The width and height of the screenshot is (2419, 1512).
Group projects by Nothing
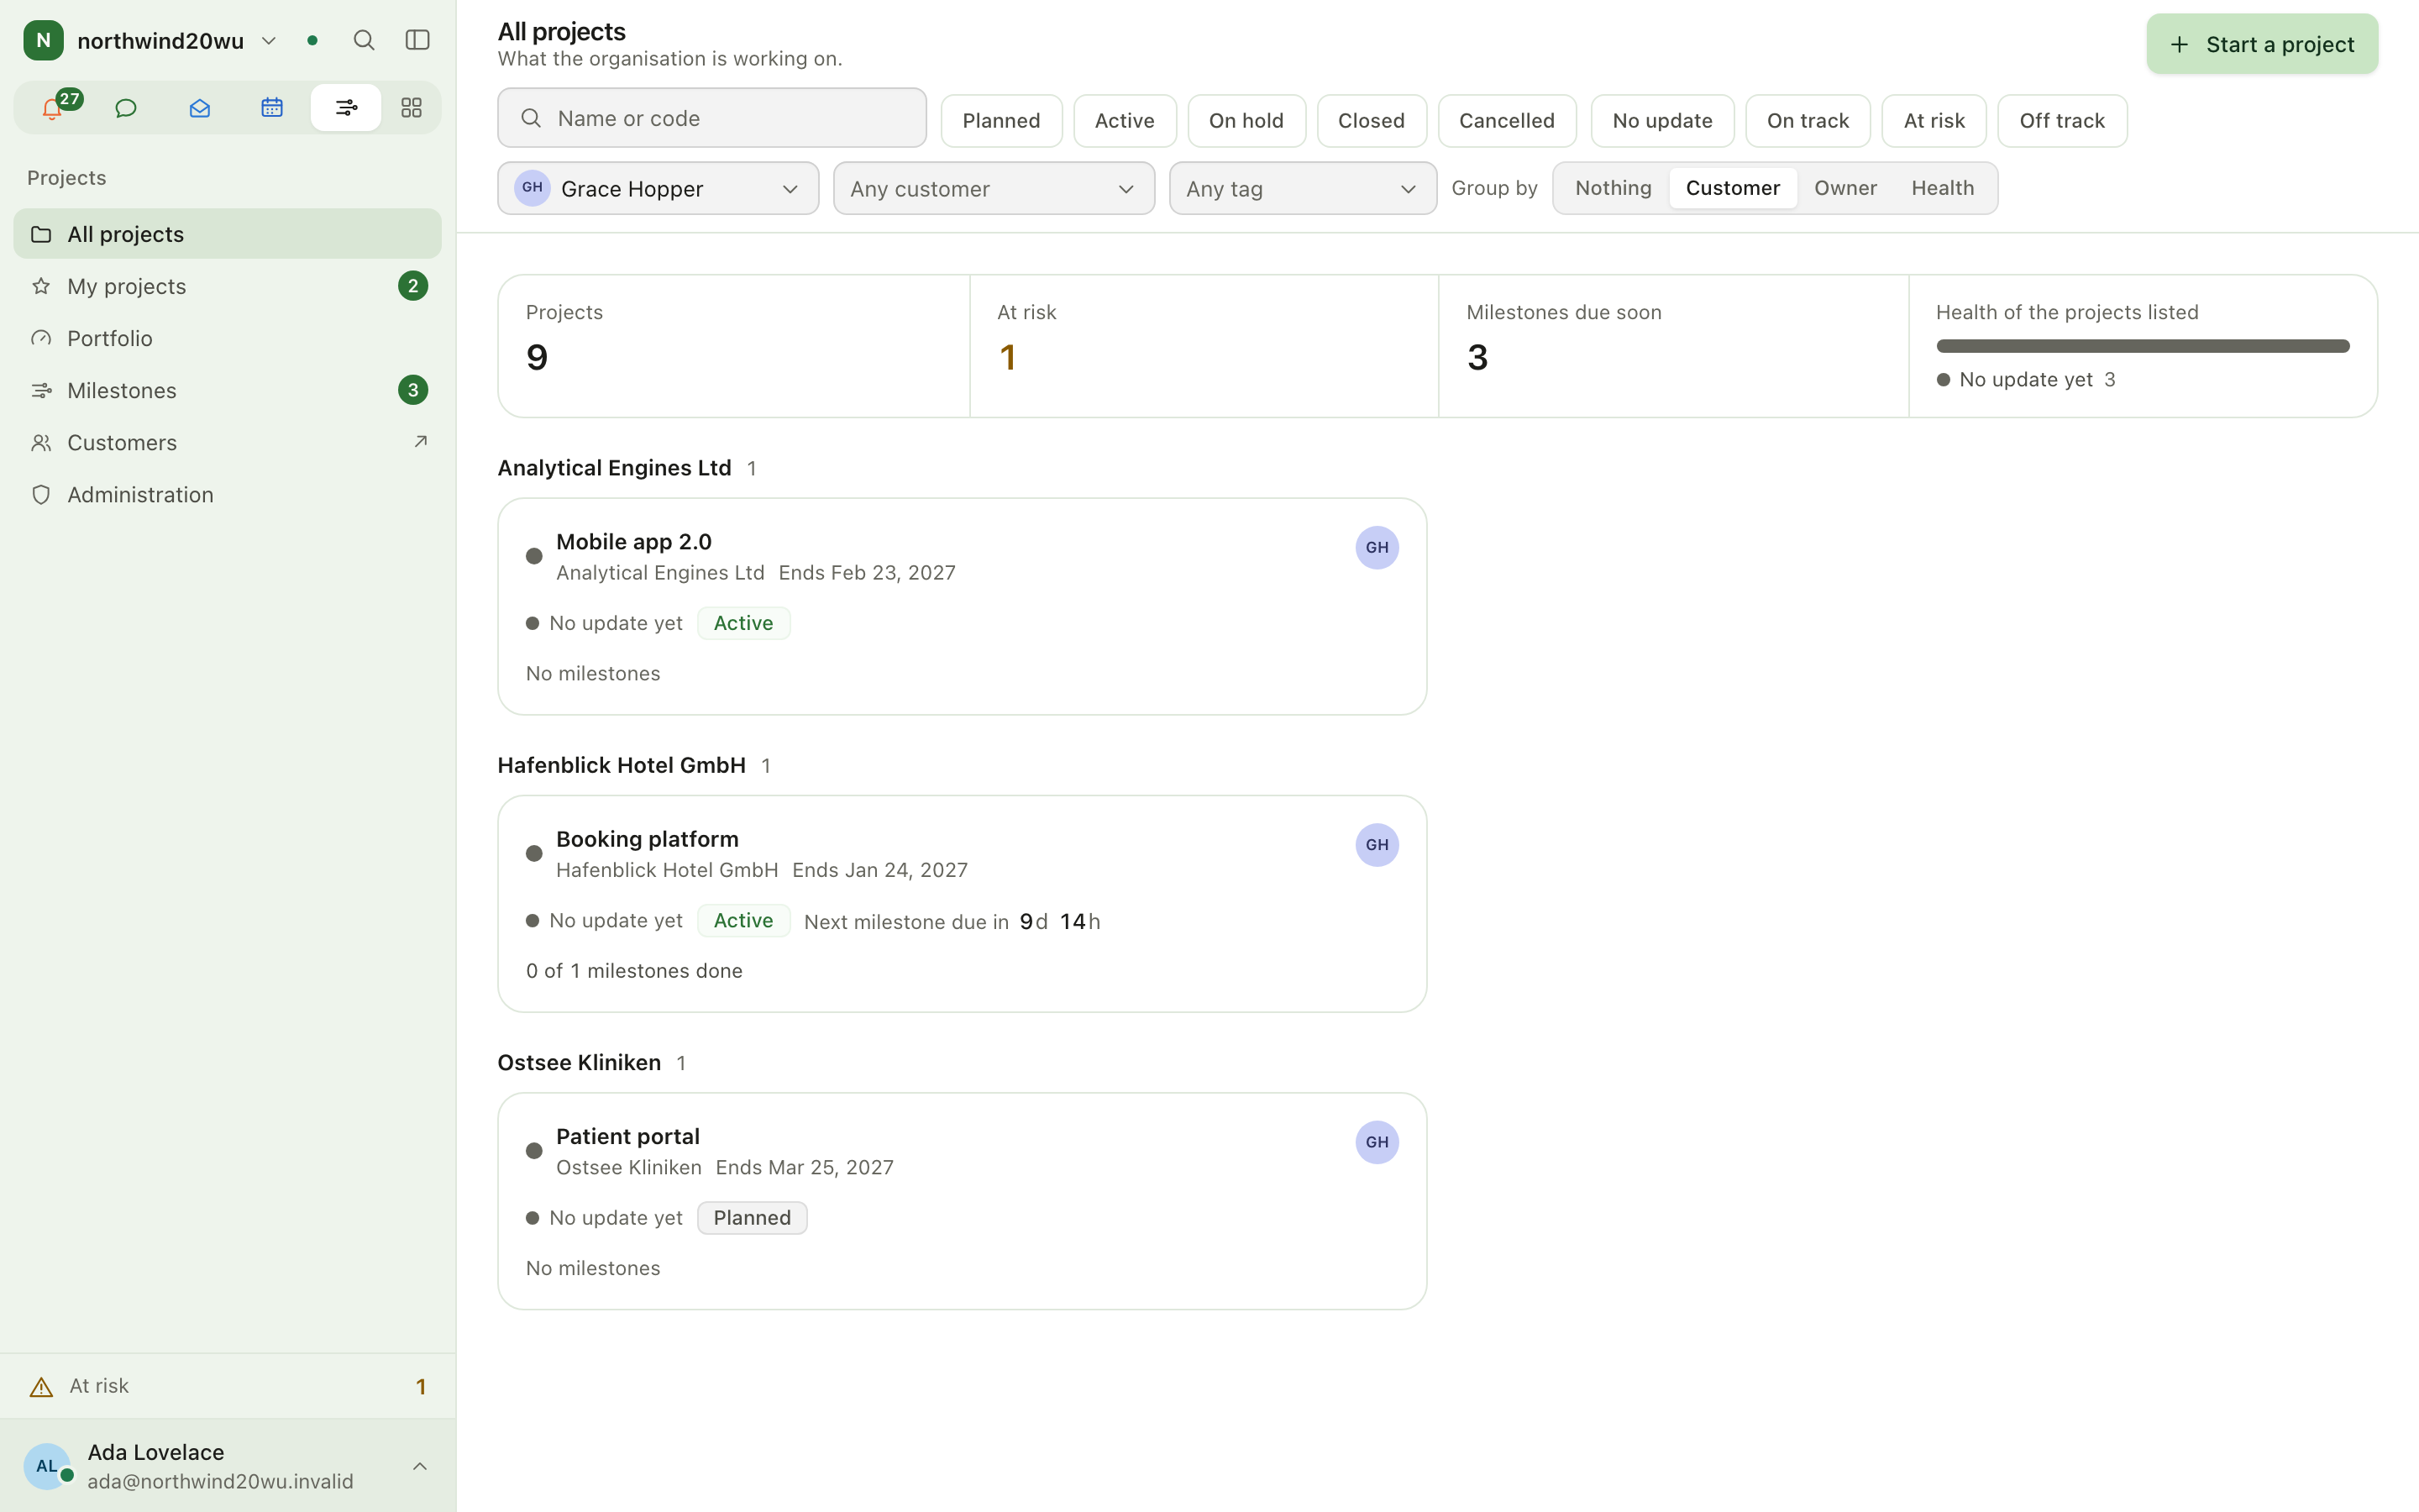[1613, 188]
